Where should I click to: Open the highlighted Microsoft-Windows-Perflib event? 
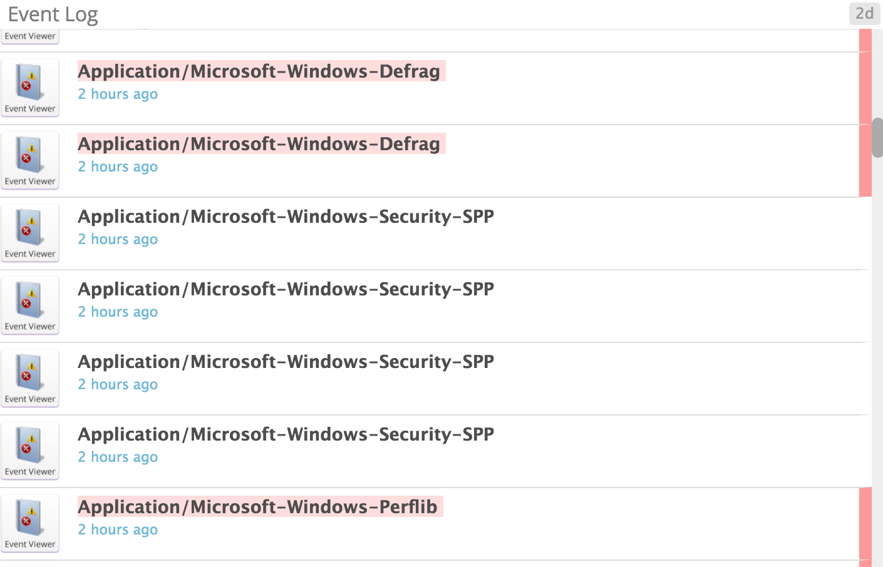pos(257,507)
